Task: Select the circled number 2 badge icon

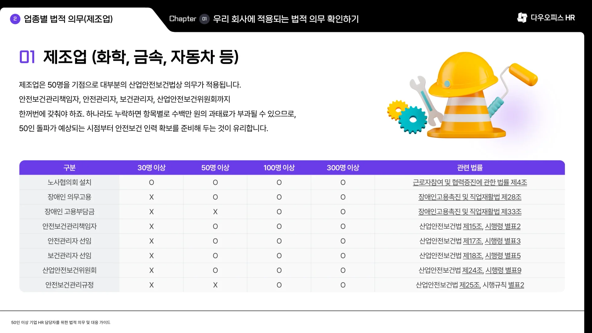Action: point(14,19)
